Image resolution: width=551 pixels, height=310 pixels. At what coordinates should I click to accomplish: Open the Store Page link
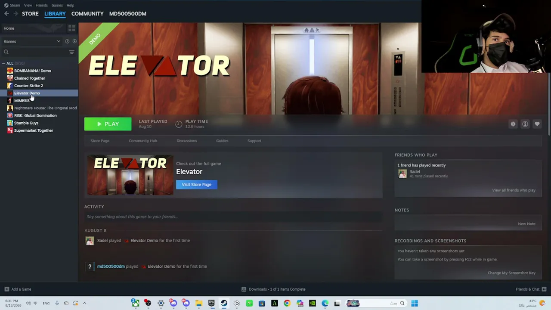point(100,141)
